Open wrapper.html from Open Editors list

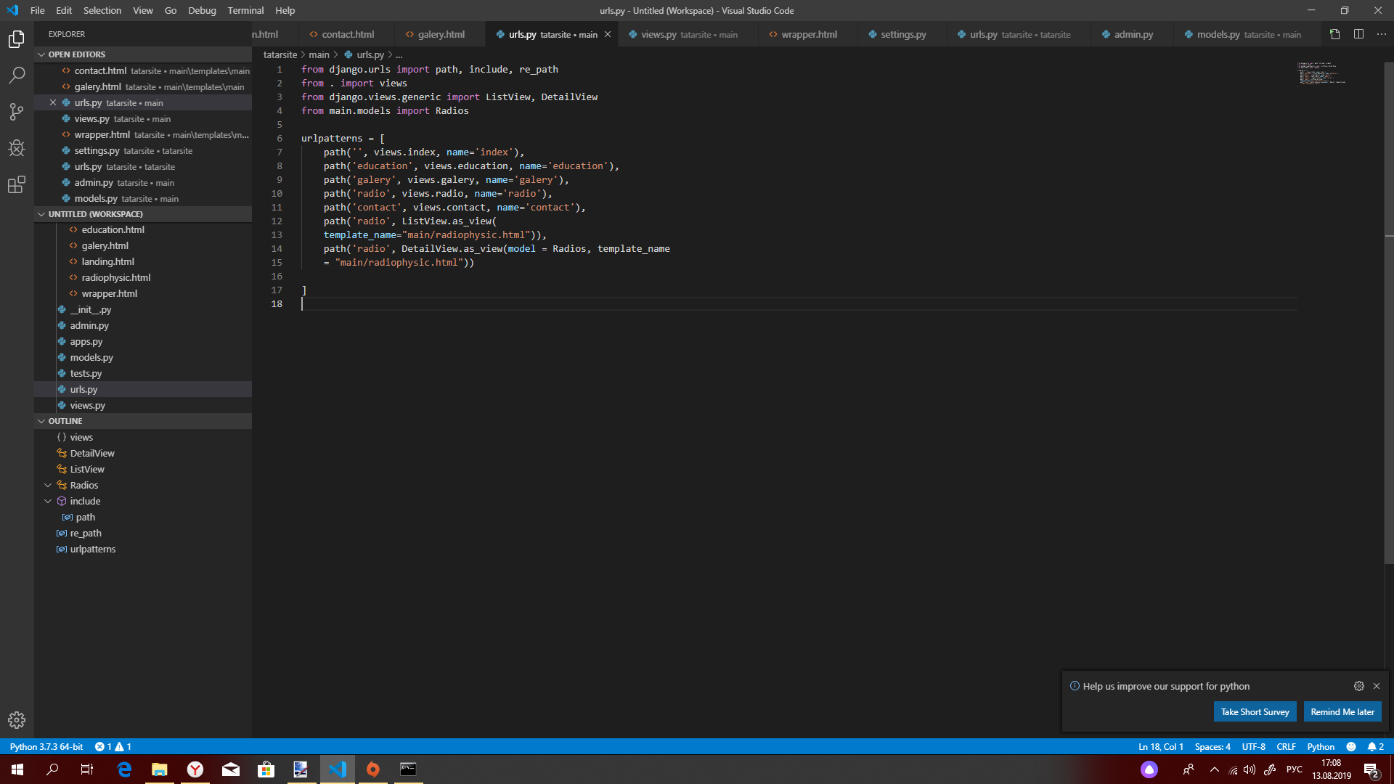[142, 134]
